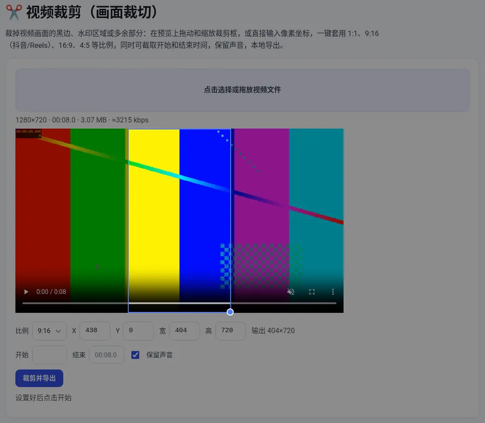Click the scissors icon beside the title
Screen dimensions: 485x423
point(14,12)
